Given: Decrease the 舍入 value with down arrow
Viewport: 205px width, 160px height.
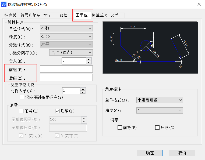Looking at the screenshot, I should click(89, 63).
